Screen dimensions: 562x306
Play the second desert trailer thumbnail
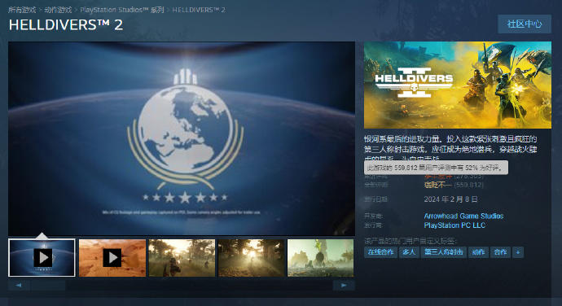112,258
